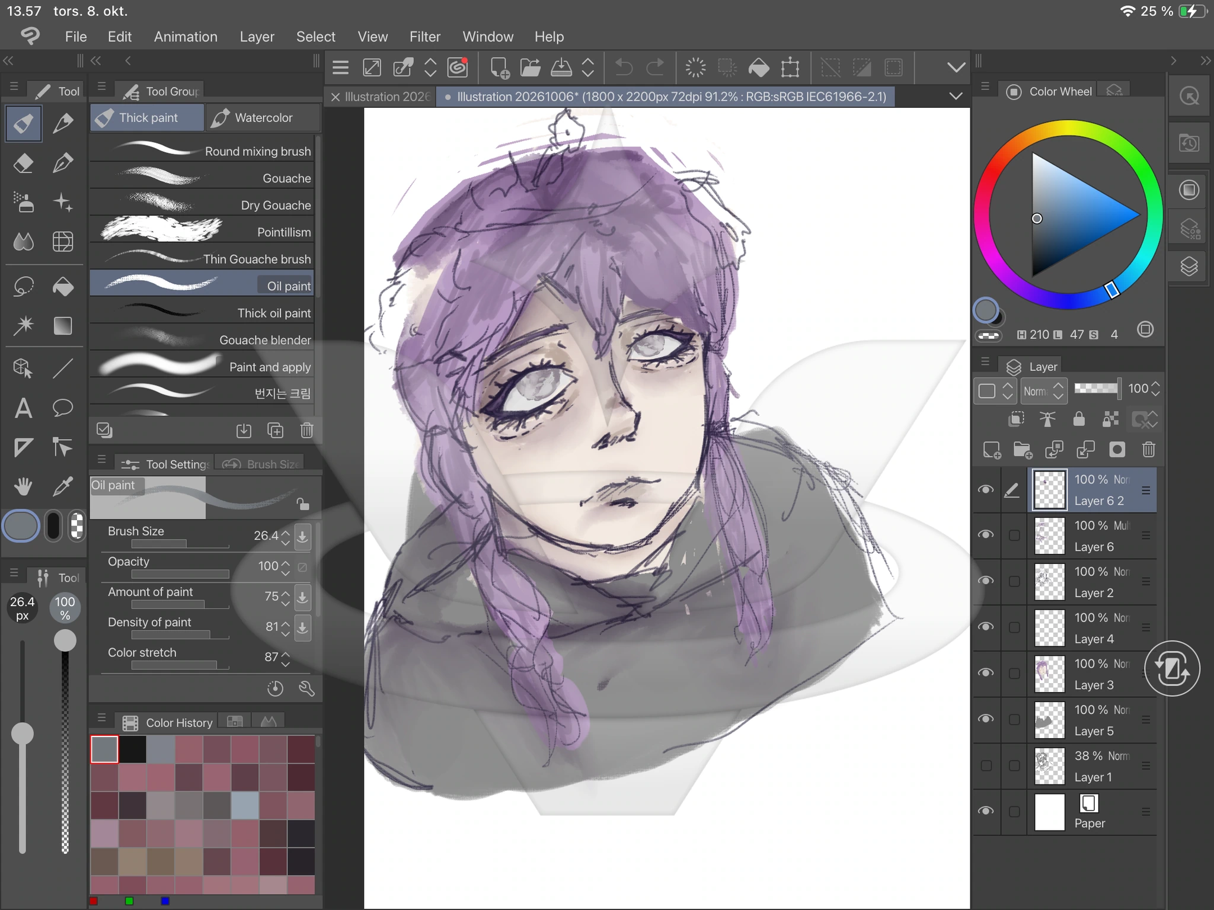Toggle Layer 5 visibility eye
The height and width of the screenshot is (910, 1214).
tap(986, 719)
